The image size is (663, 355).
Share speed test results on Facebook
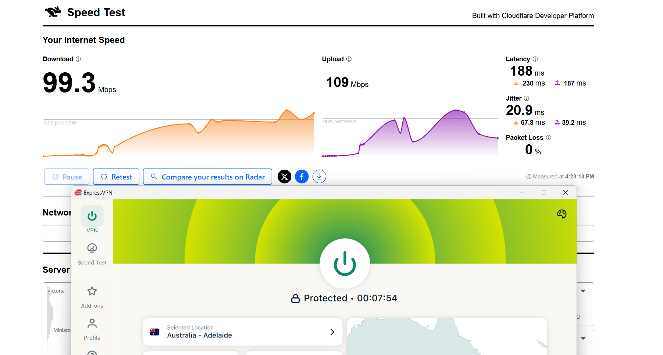pyautogui.click(x=302, y=177)
